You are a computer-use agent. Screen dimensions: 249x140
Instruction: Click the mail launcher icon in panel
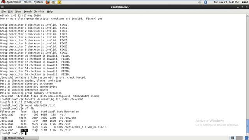click(x=54, y=2)
